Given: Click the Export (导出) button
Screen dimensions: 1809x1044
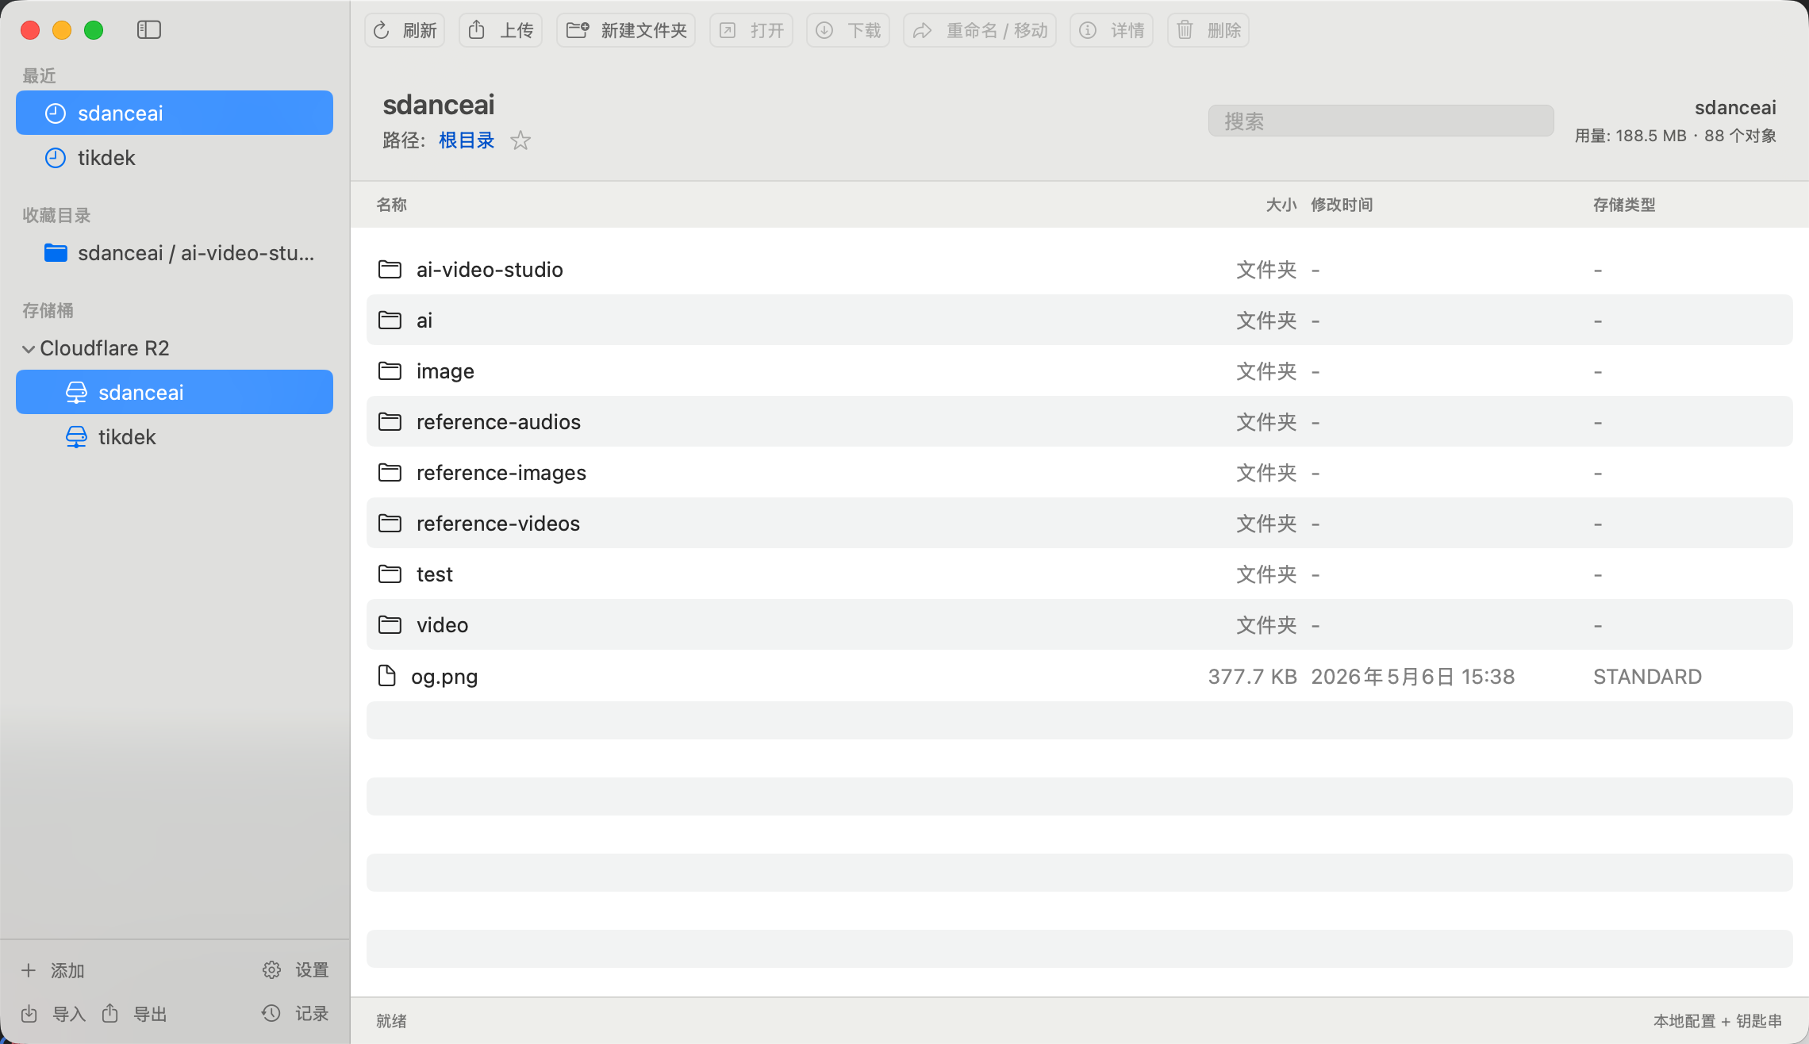Looking at the screenshot, I should click(x=134, y=1014).
